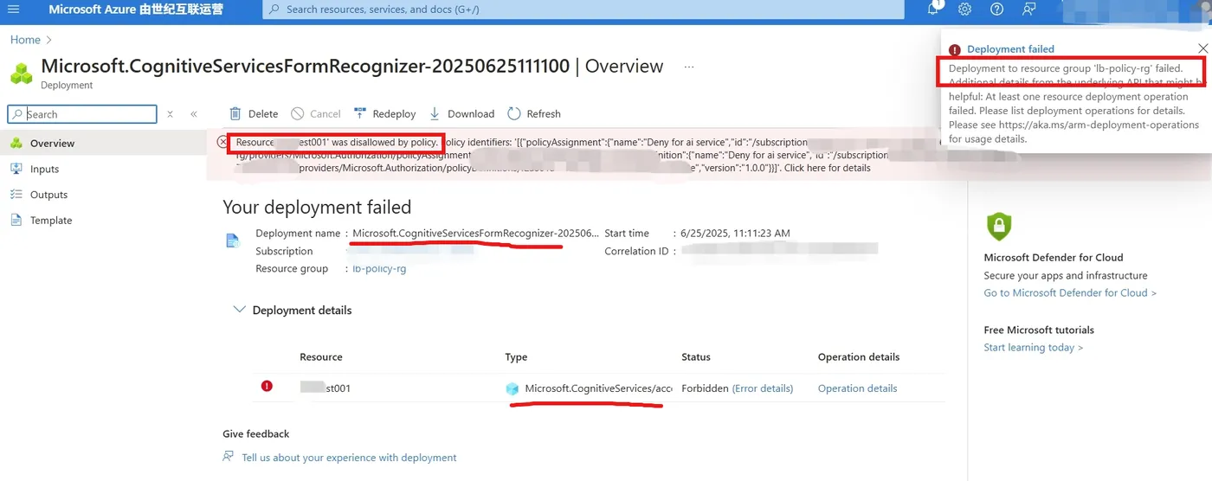Select Overview in the left menu
The width and height of the screenshot is (1212, 481).
(52, 144)
